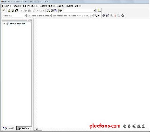The image size is (150, 132).
Task: Open the Globals class dropdown
Action: pyautogui.click(x=25, y=16)
